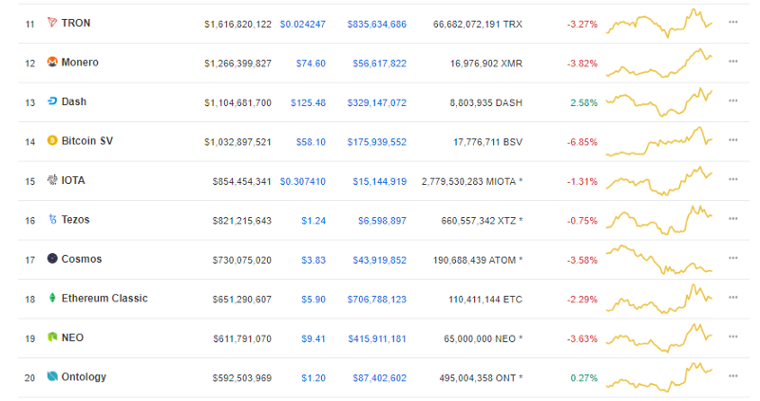Open the more options menu for Cosmos
This screenshot has width=760, height=401.
(x=732, y=258)
